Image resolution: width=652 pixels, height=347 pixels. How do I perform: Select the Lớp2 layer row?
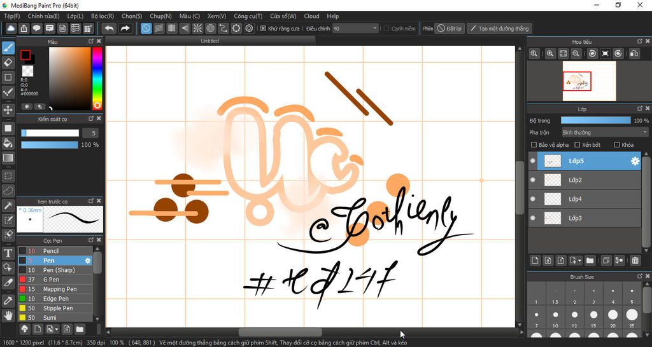[585, 180]
